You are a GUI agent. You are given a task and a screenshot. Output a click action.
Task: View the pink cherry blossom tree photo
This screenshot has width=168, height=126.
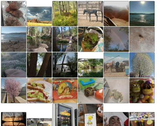pos(14,91)
